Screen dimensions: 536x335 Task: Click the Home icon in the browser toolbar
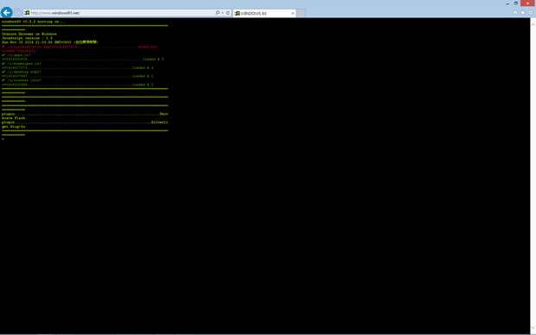(514, 12)
